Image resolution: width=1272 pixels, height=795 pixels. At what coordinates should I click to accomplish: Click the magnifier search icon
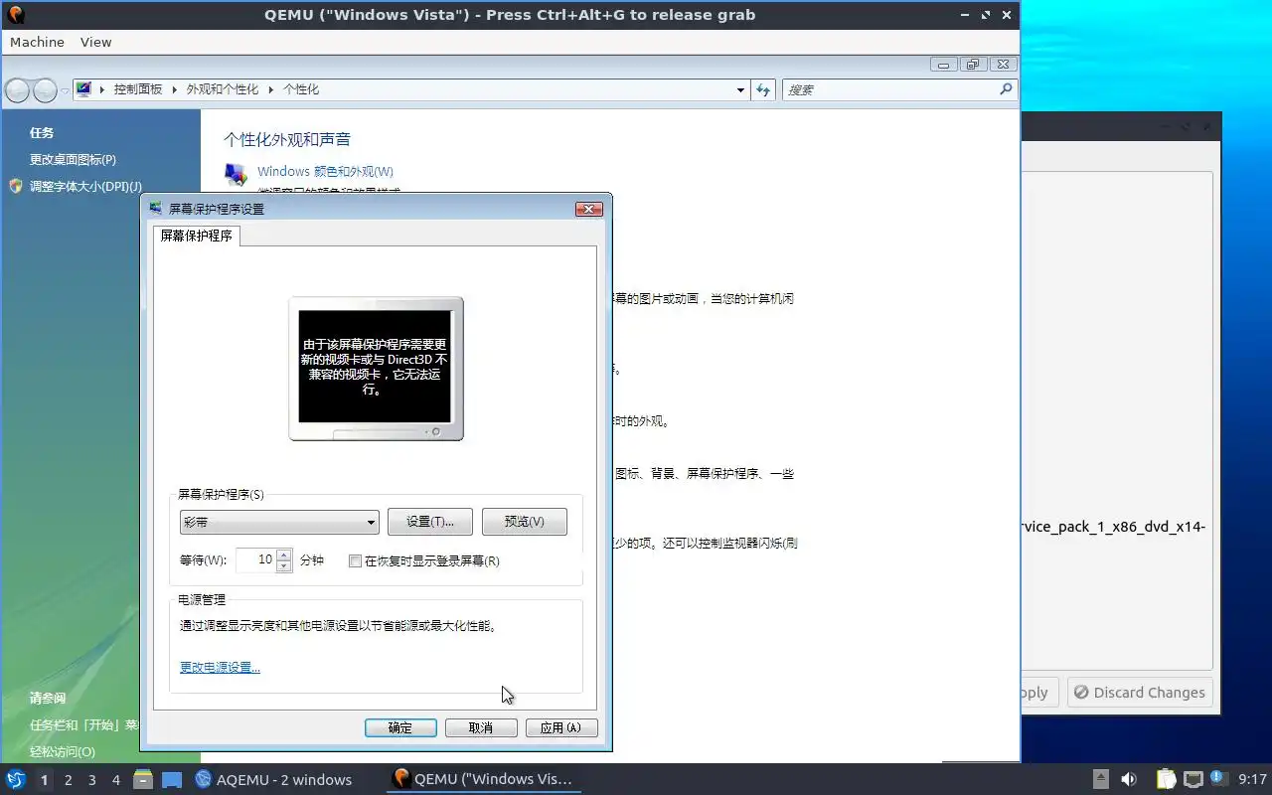click(x=1006, y=89)
